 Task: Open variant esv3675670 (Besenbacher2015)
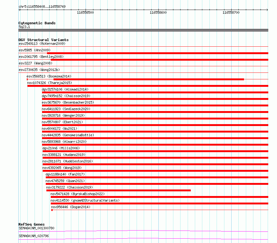(68, 102)
